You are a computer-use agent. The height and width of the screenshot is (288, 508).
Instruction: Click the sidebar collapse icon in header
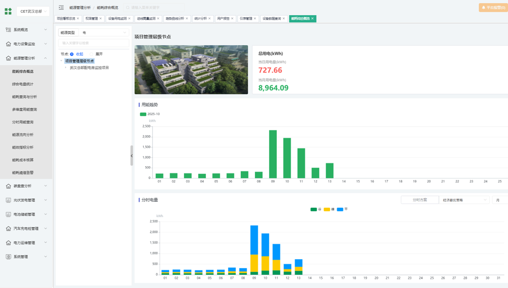pyautogui.click(x=61, y=8)
